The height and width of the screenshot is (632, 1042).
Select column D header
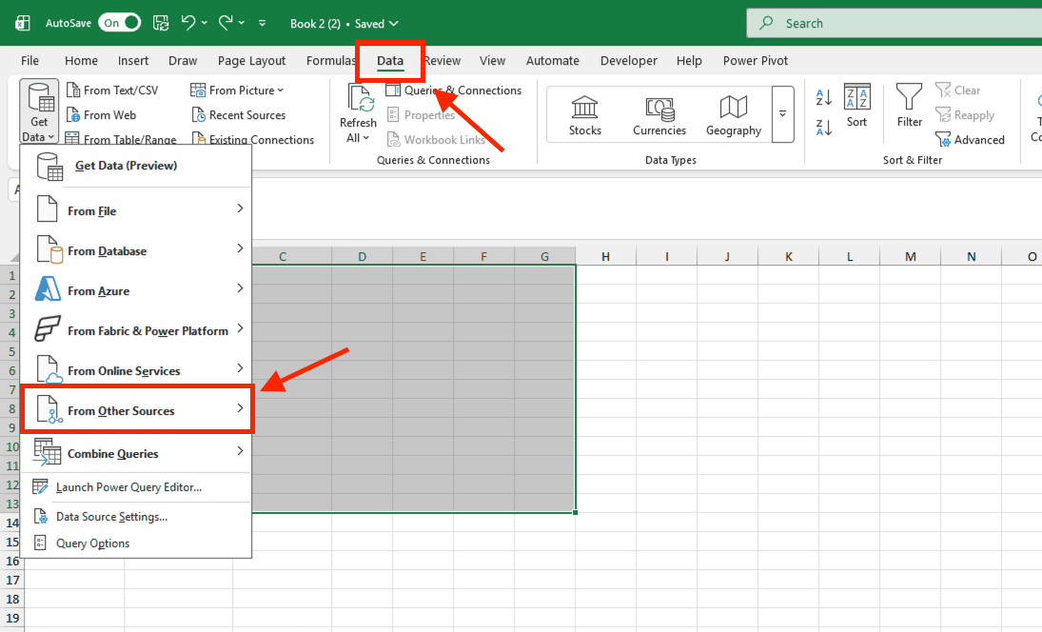point(362,257)
